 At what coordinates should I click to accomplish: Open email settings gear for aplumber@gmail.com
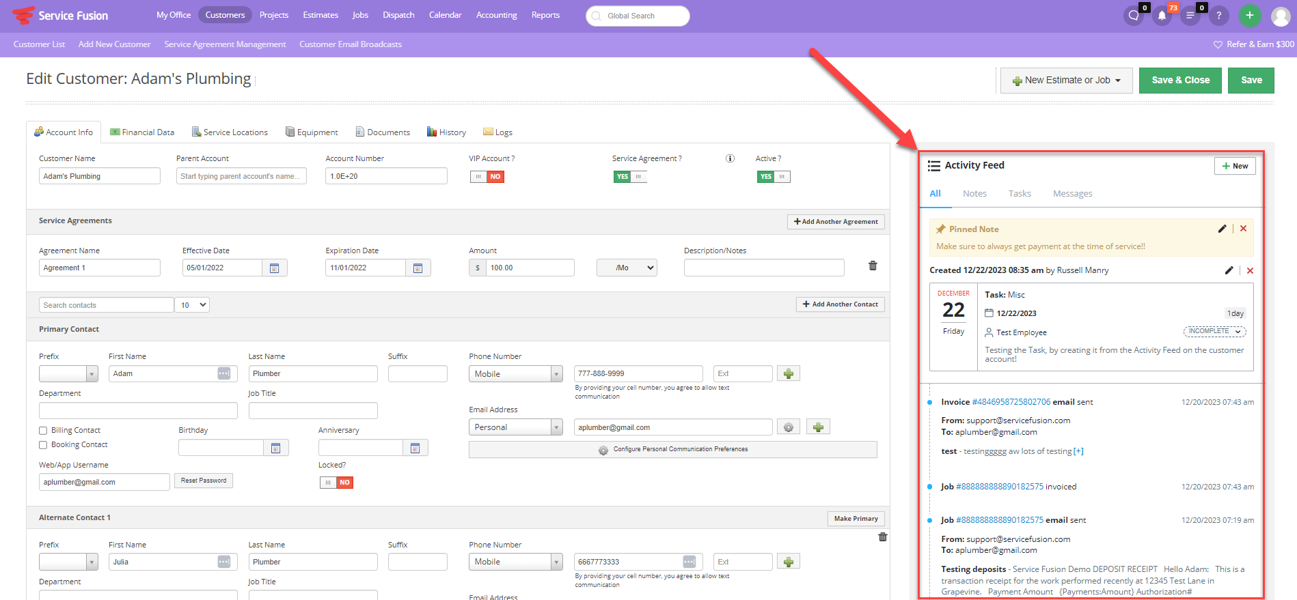pos(789,427)
